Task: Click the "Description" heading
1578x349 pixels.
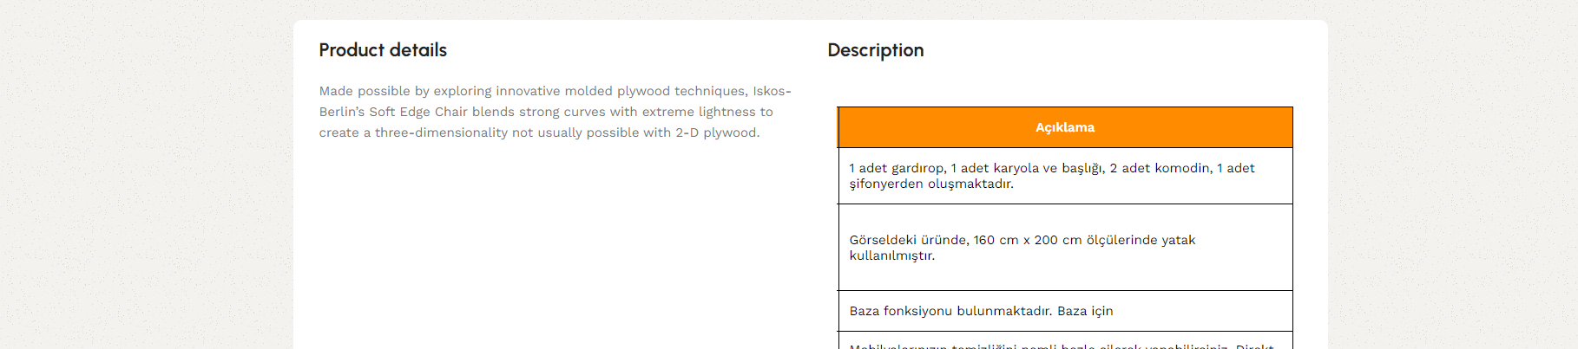Action: click(875, 50)
